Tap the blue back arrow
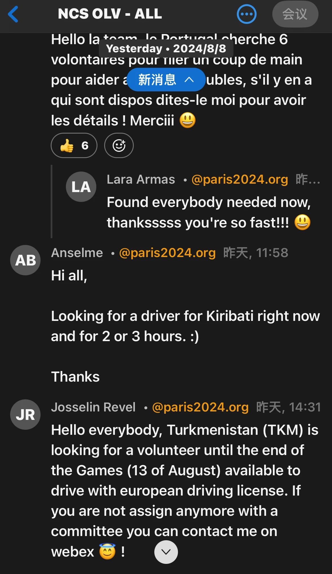This screenshot has height=574, width=332. (x=13, y=14)
